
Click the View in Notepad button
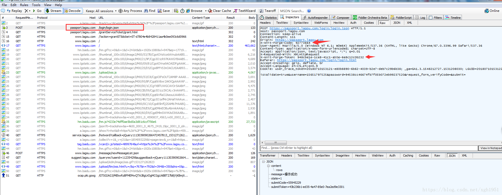coord(490,148)
